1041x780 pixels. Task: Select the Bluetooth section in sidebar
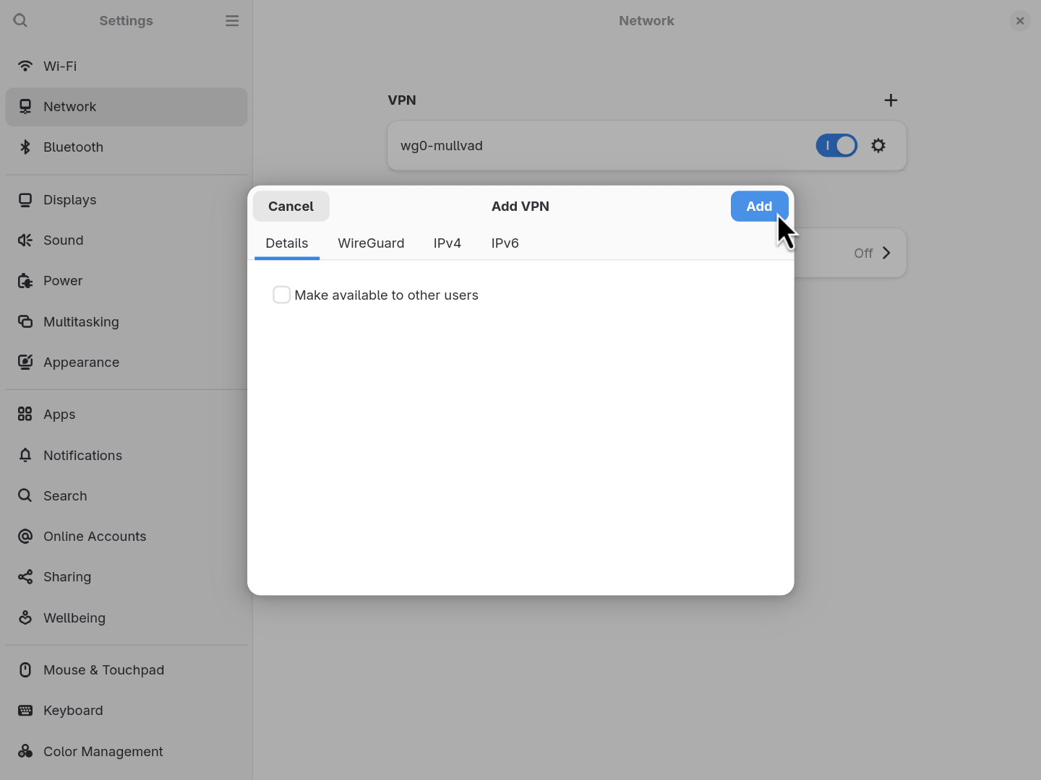pyautogui.click(x=73, y=147)
